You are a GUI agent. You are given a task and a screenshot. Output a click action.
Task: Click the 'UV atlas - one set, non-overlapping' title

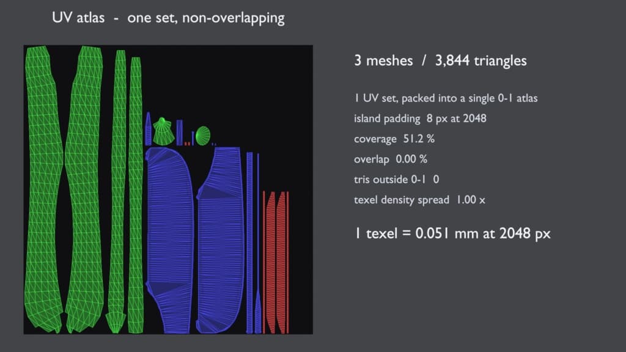(x=168, y=18)
